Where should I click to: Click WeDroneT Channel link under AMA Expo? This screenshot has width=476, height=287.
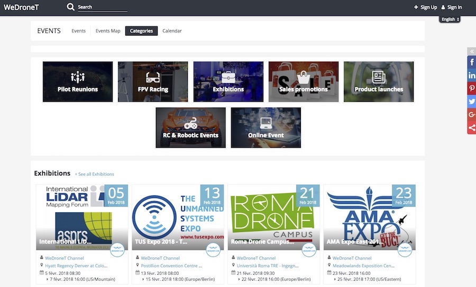[352, 258]
